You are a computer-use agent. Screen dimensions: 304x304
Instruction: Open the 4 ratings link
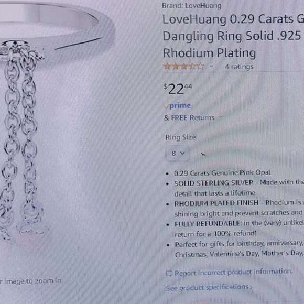(239, 67)
